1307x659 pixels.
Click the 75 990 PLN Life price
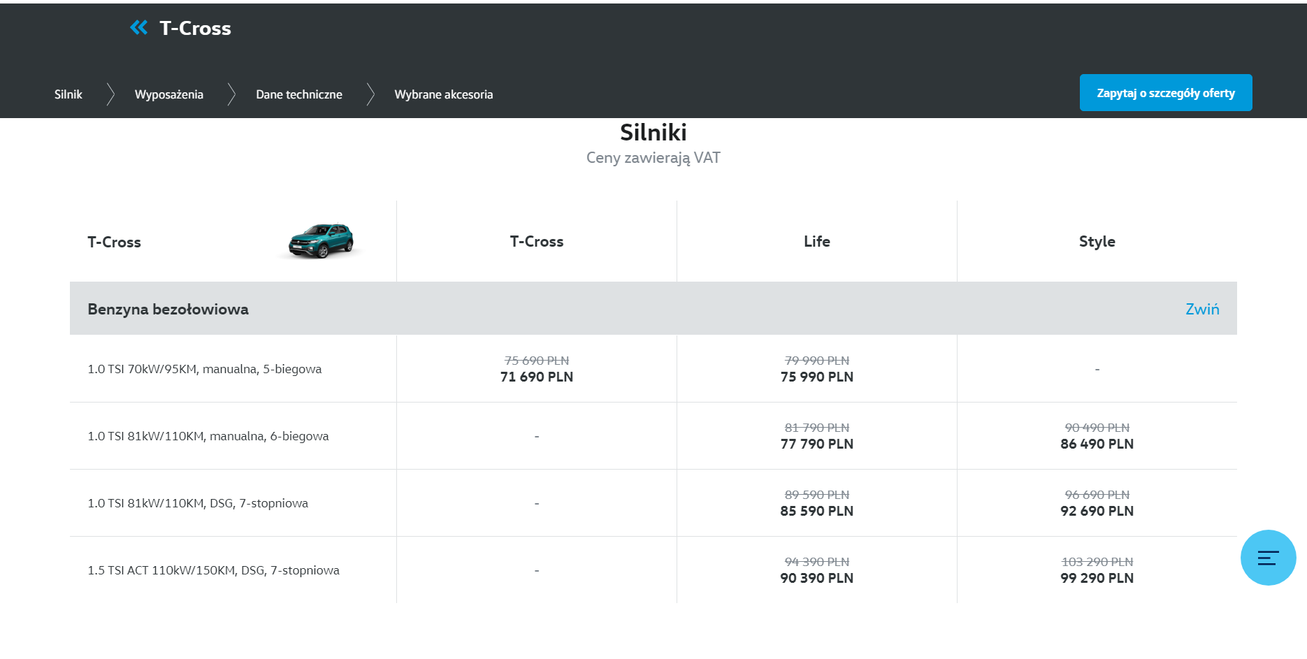(x=817, y=377)
